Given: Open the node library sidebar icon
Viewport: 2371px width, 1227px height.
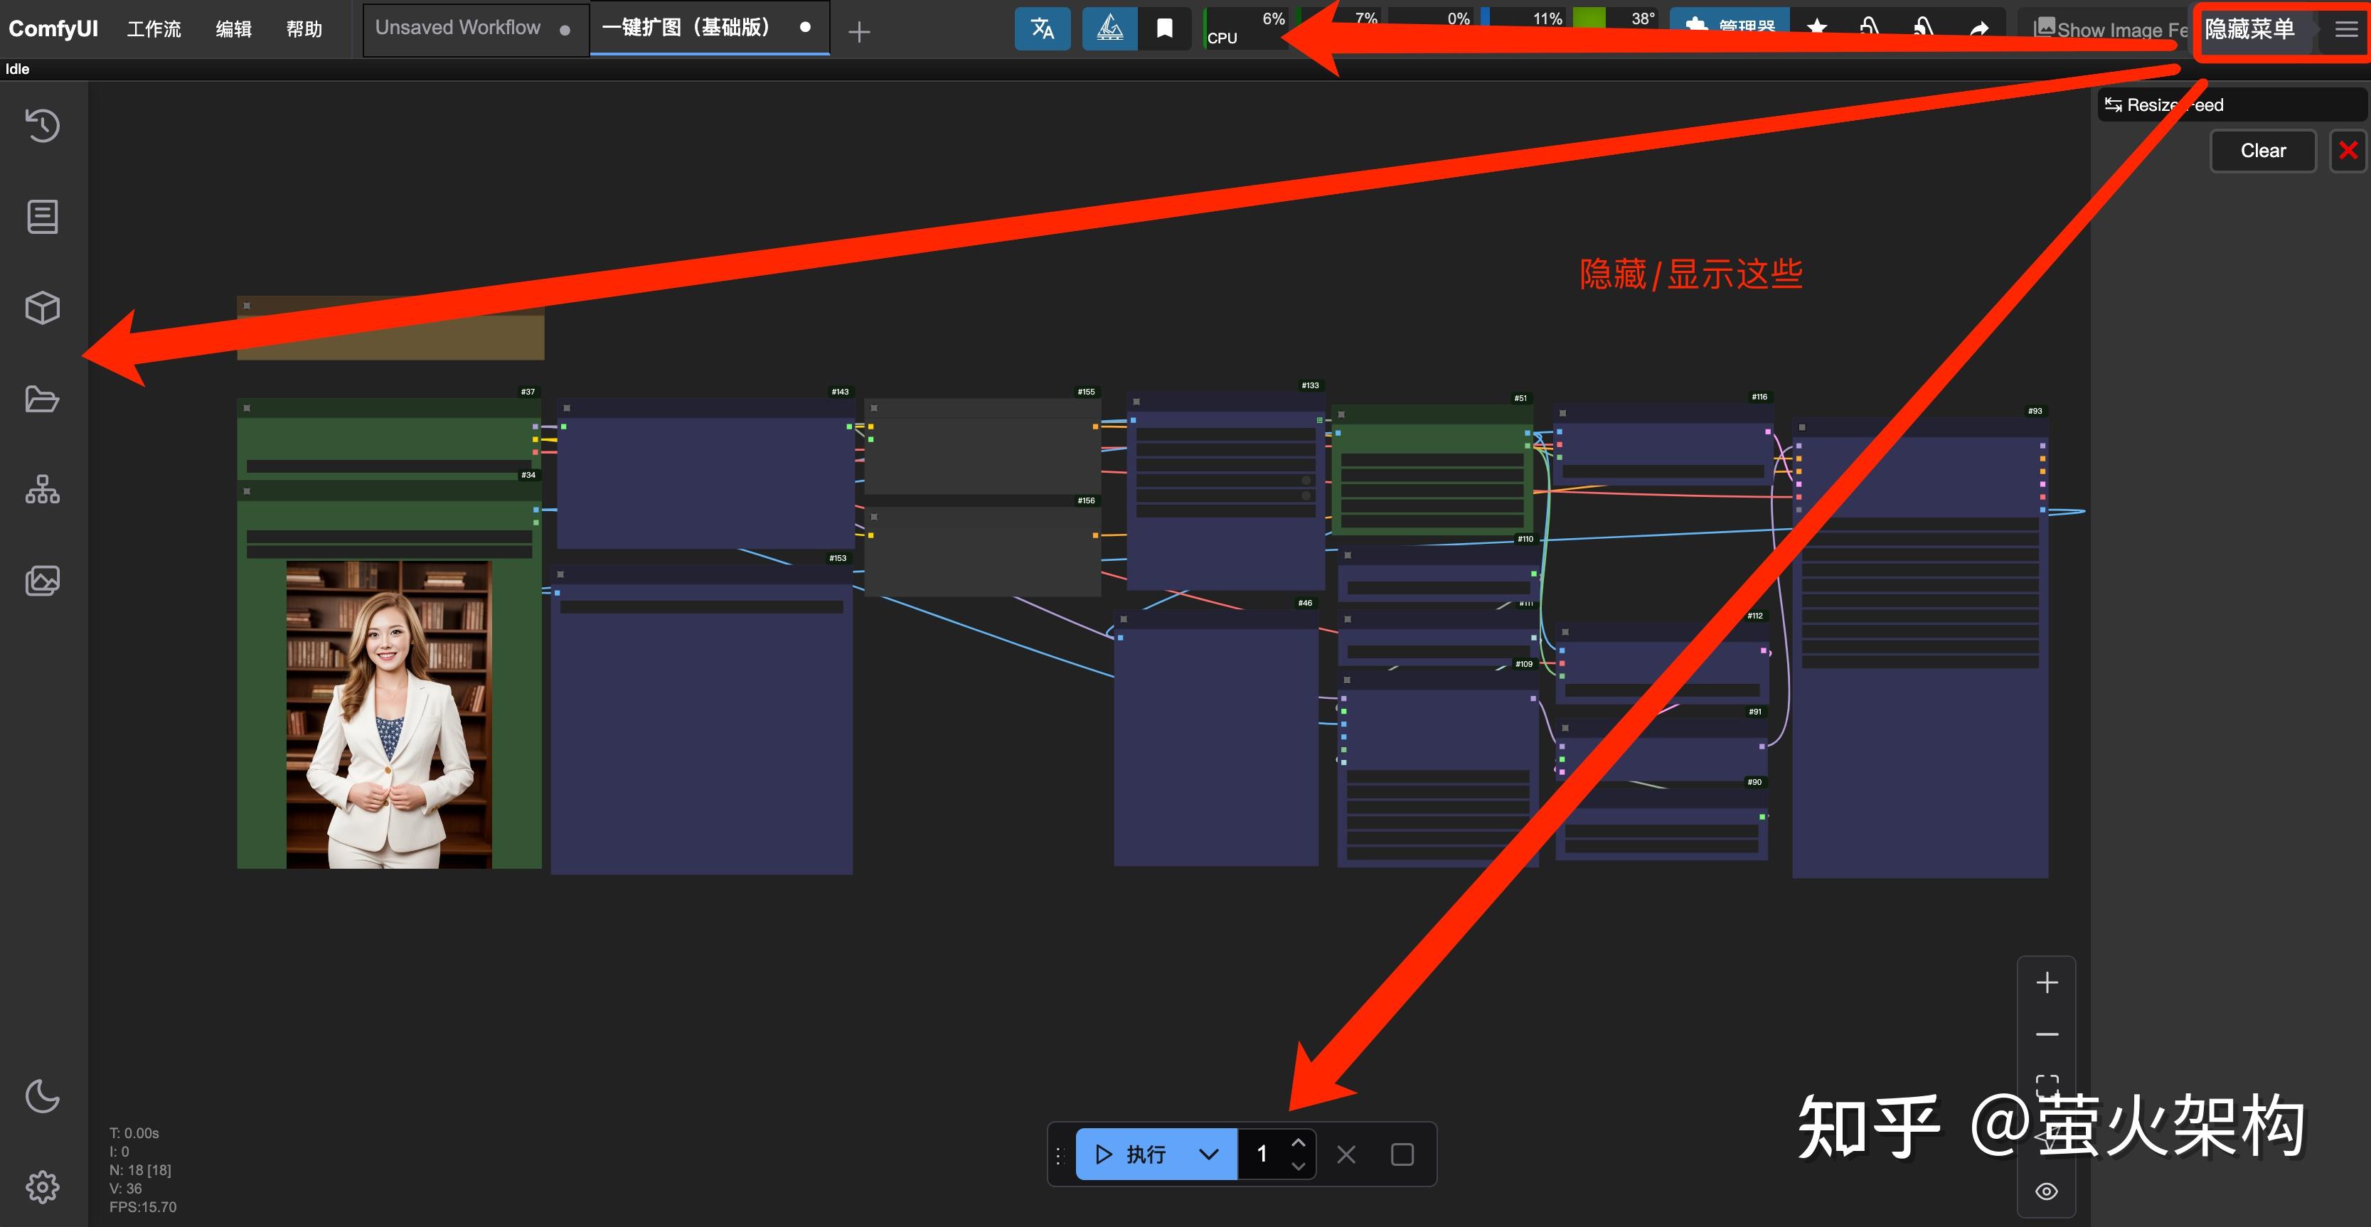Looking at the screenshot, I should [43, 217].
